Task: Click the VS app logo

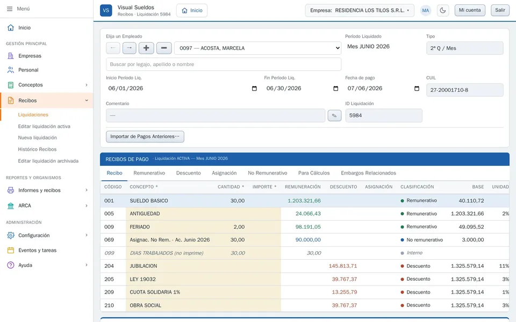Action: [x=106, y=10]
